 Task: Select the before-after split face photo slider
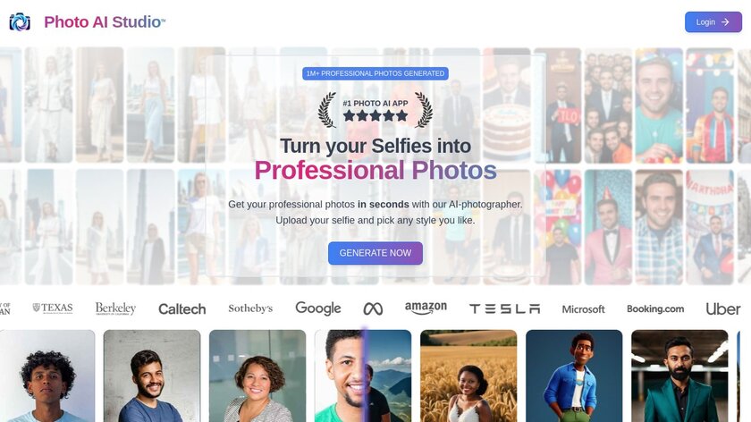coord(365,376)
